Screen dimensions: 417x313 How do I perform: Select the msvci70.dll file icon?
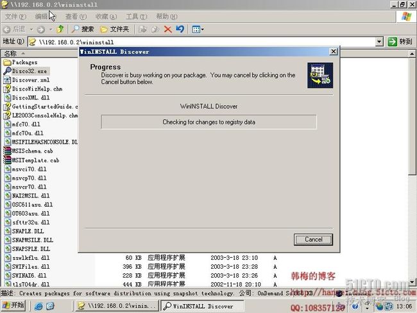click(x=8, y=169)
